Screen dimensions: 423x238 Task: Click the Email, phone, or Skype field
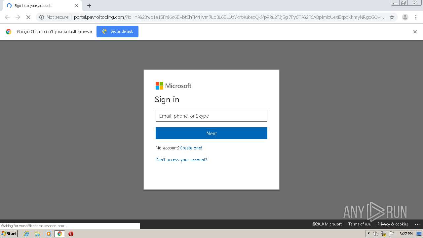(x=211, y=116)
